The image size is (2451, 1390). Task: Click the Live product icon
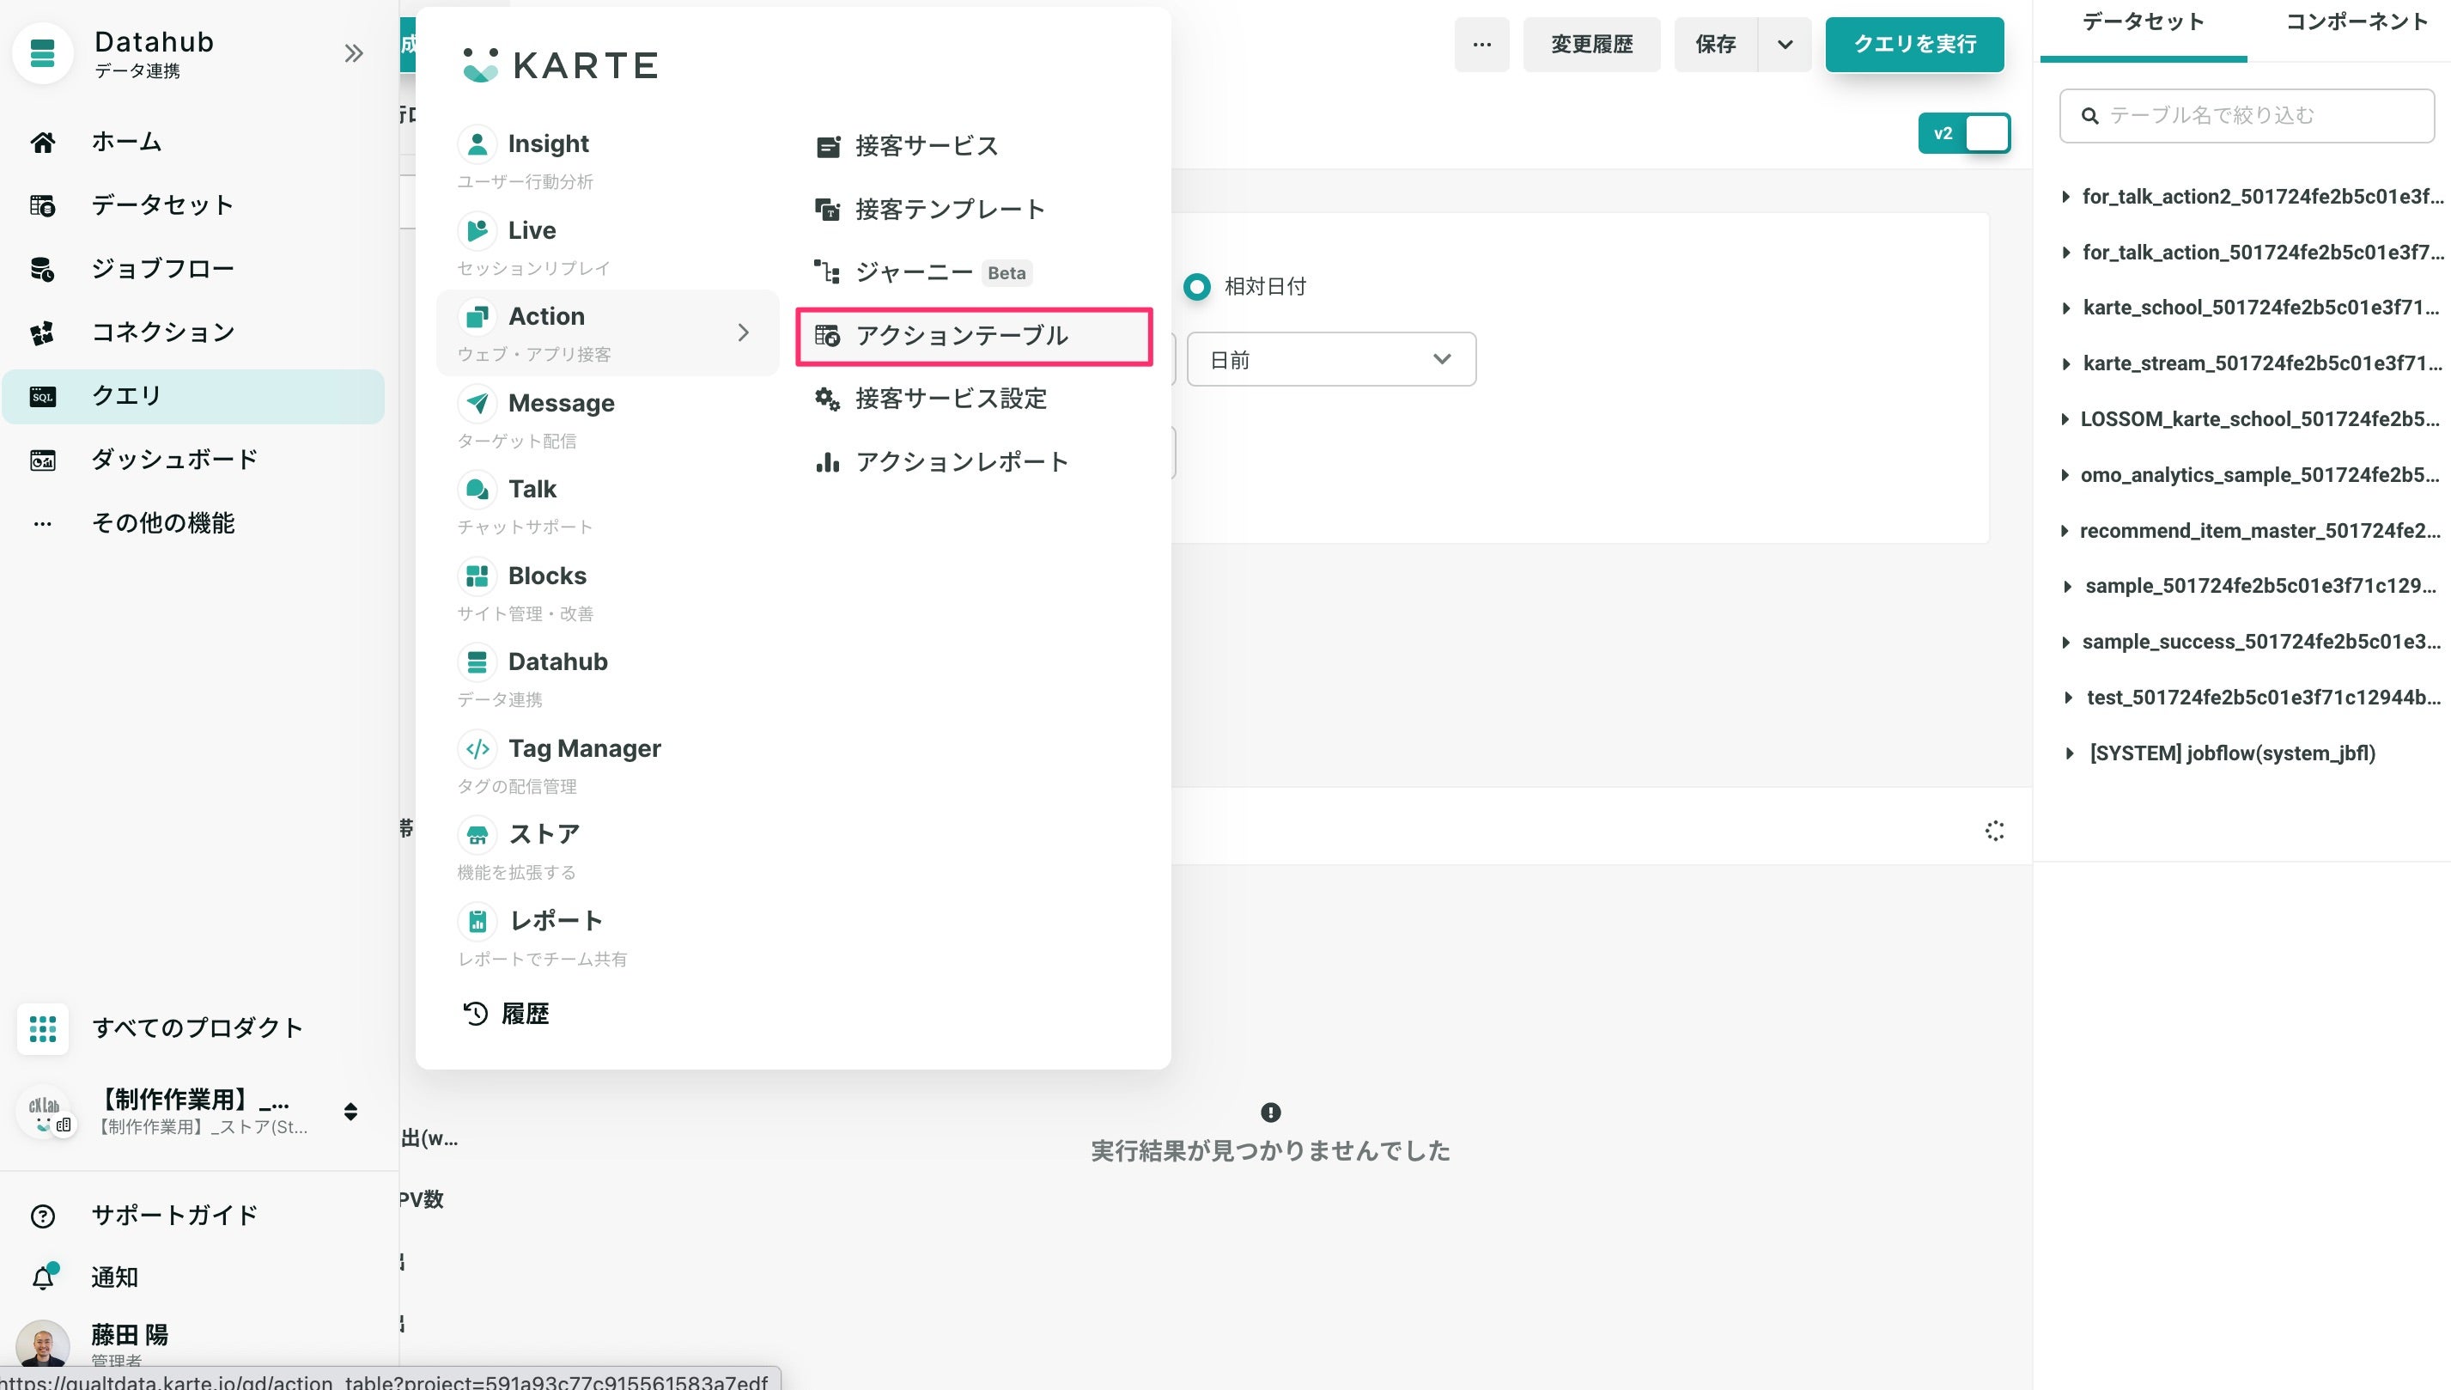coord(477,230)
